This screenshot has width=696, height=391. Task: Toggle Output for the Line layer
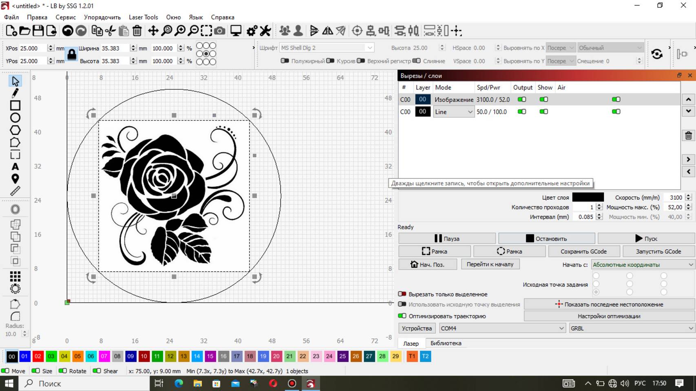[521, 112]
